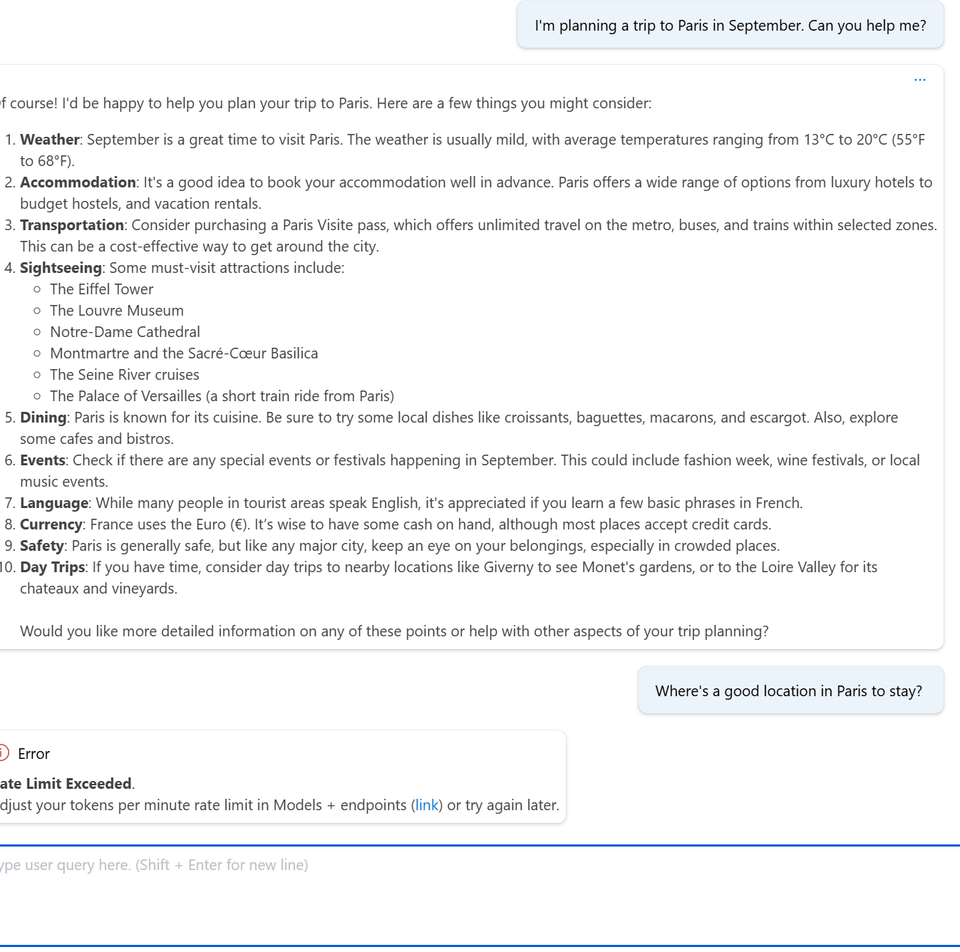This screenshot has height=952, width=960.
Task: Click the Palace of Versailles bullet
Action: (221, 395)
